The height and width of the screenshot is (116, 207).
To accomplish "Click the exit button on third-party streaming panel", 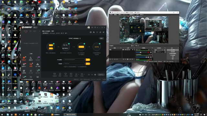I will [101, 38].
